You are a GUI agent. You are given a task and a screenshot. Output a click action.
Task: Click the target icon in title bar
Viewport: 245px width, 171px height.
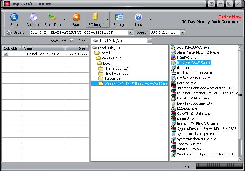(212, 4)
